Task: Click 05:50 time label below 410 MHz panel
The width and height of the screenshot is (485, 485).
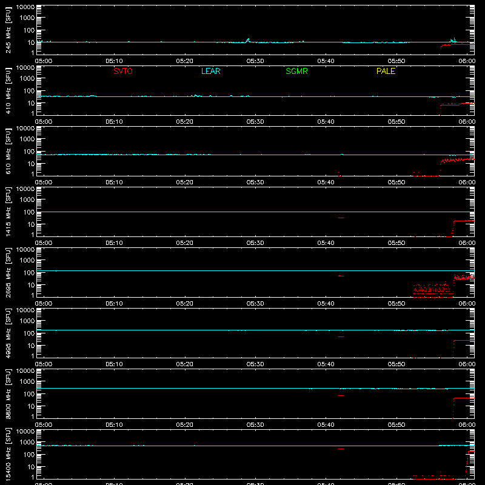Action: (396, 122)
